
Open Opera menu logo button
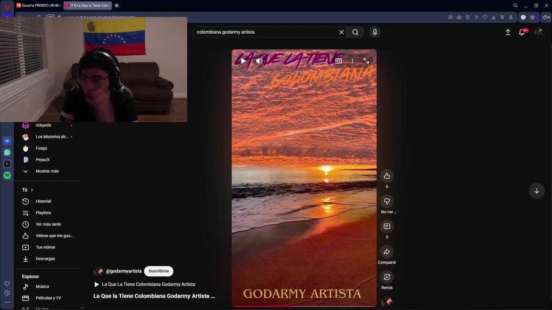pyautogui.click(x=7, y=7)
